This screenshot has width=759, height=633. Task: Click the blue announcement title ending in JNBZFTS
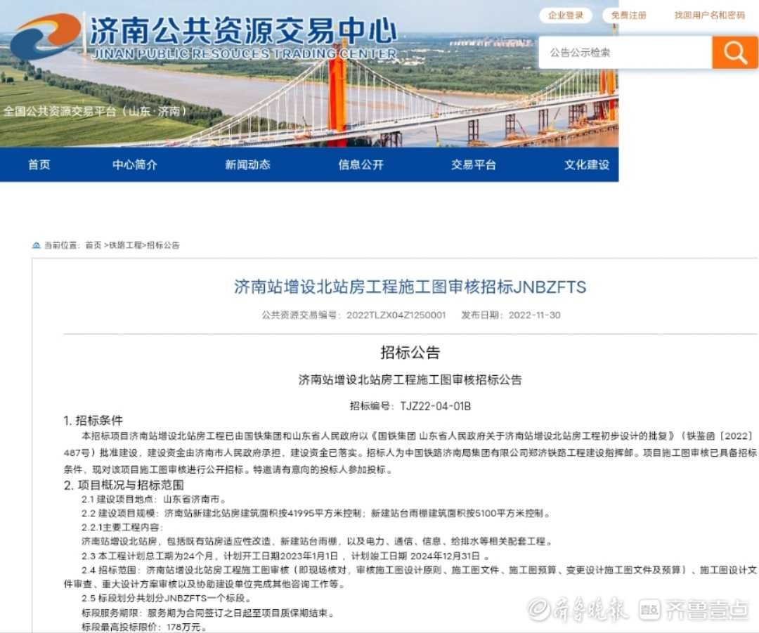point(410,287)
